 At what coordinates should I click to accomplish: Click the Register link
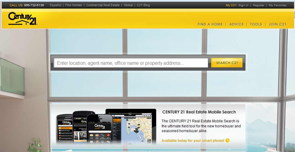(x=259, y=5)
